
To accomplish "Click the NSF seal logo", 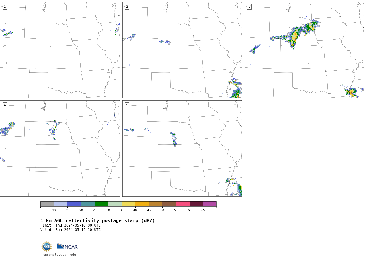I will (47, 247).
